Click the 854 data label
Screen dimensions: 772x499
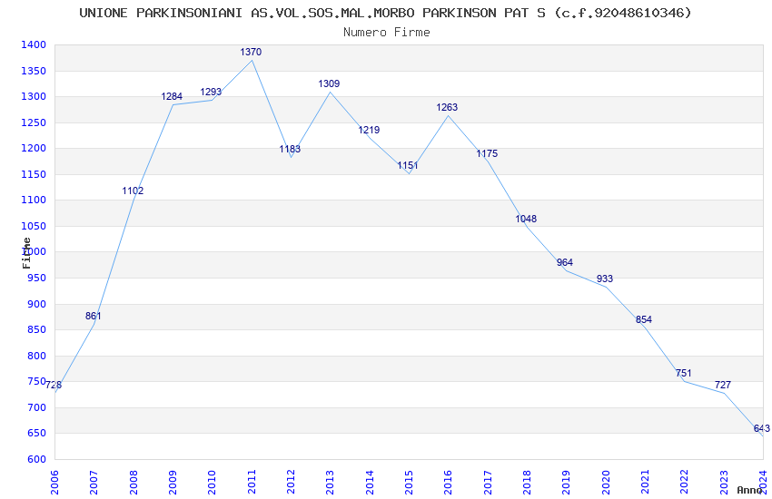coord(644,319)
